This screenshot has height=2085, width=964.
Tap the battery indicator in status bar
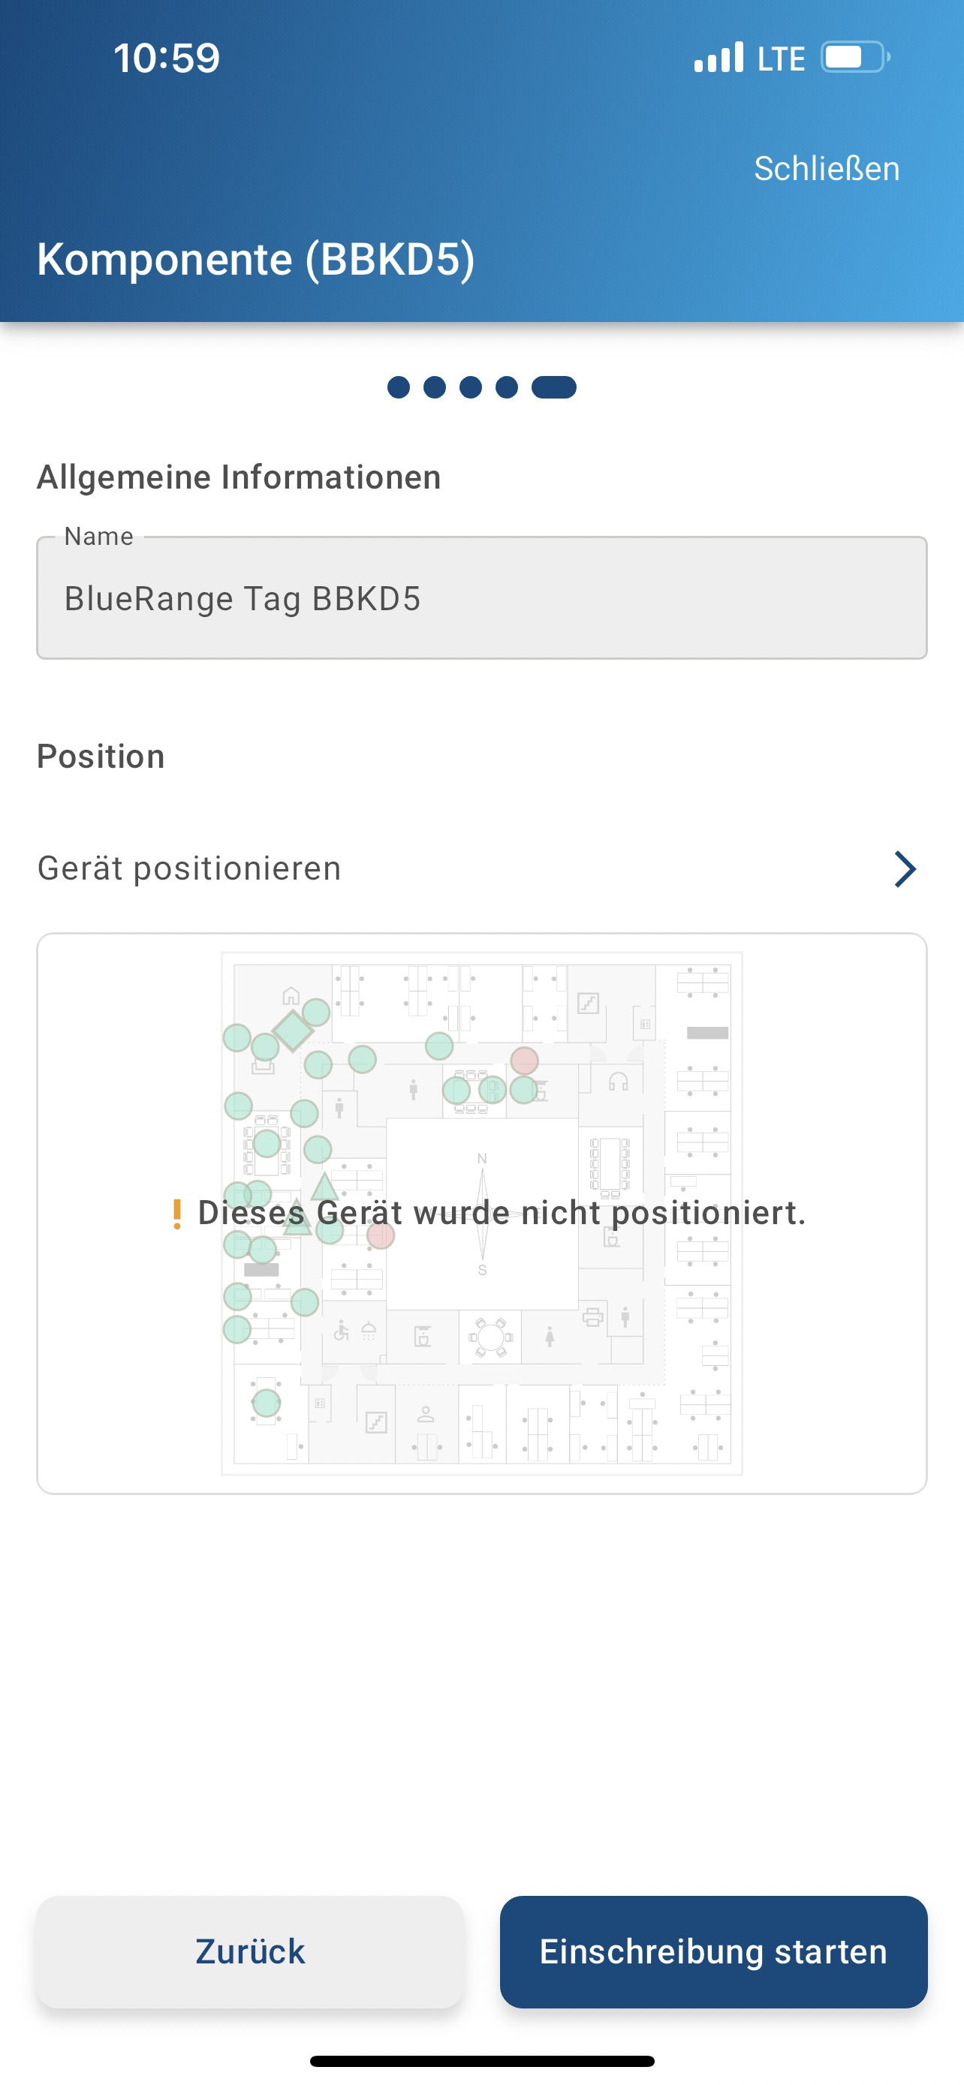[854, 58]
